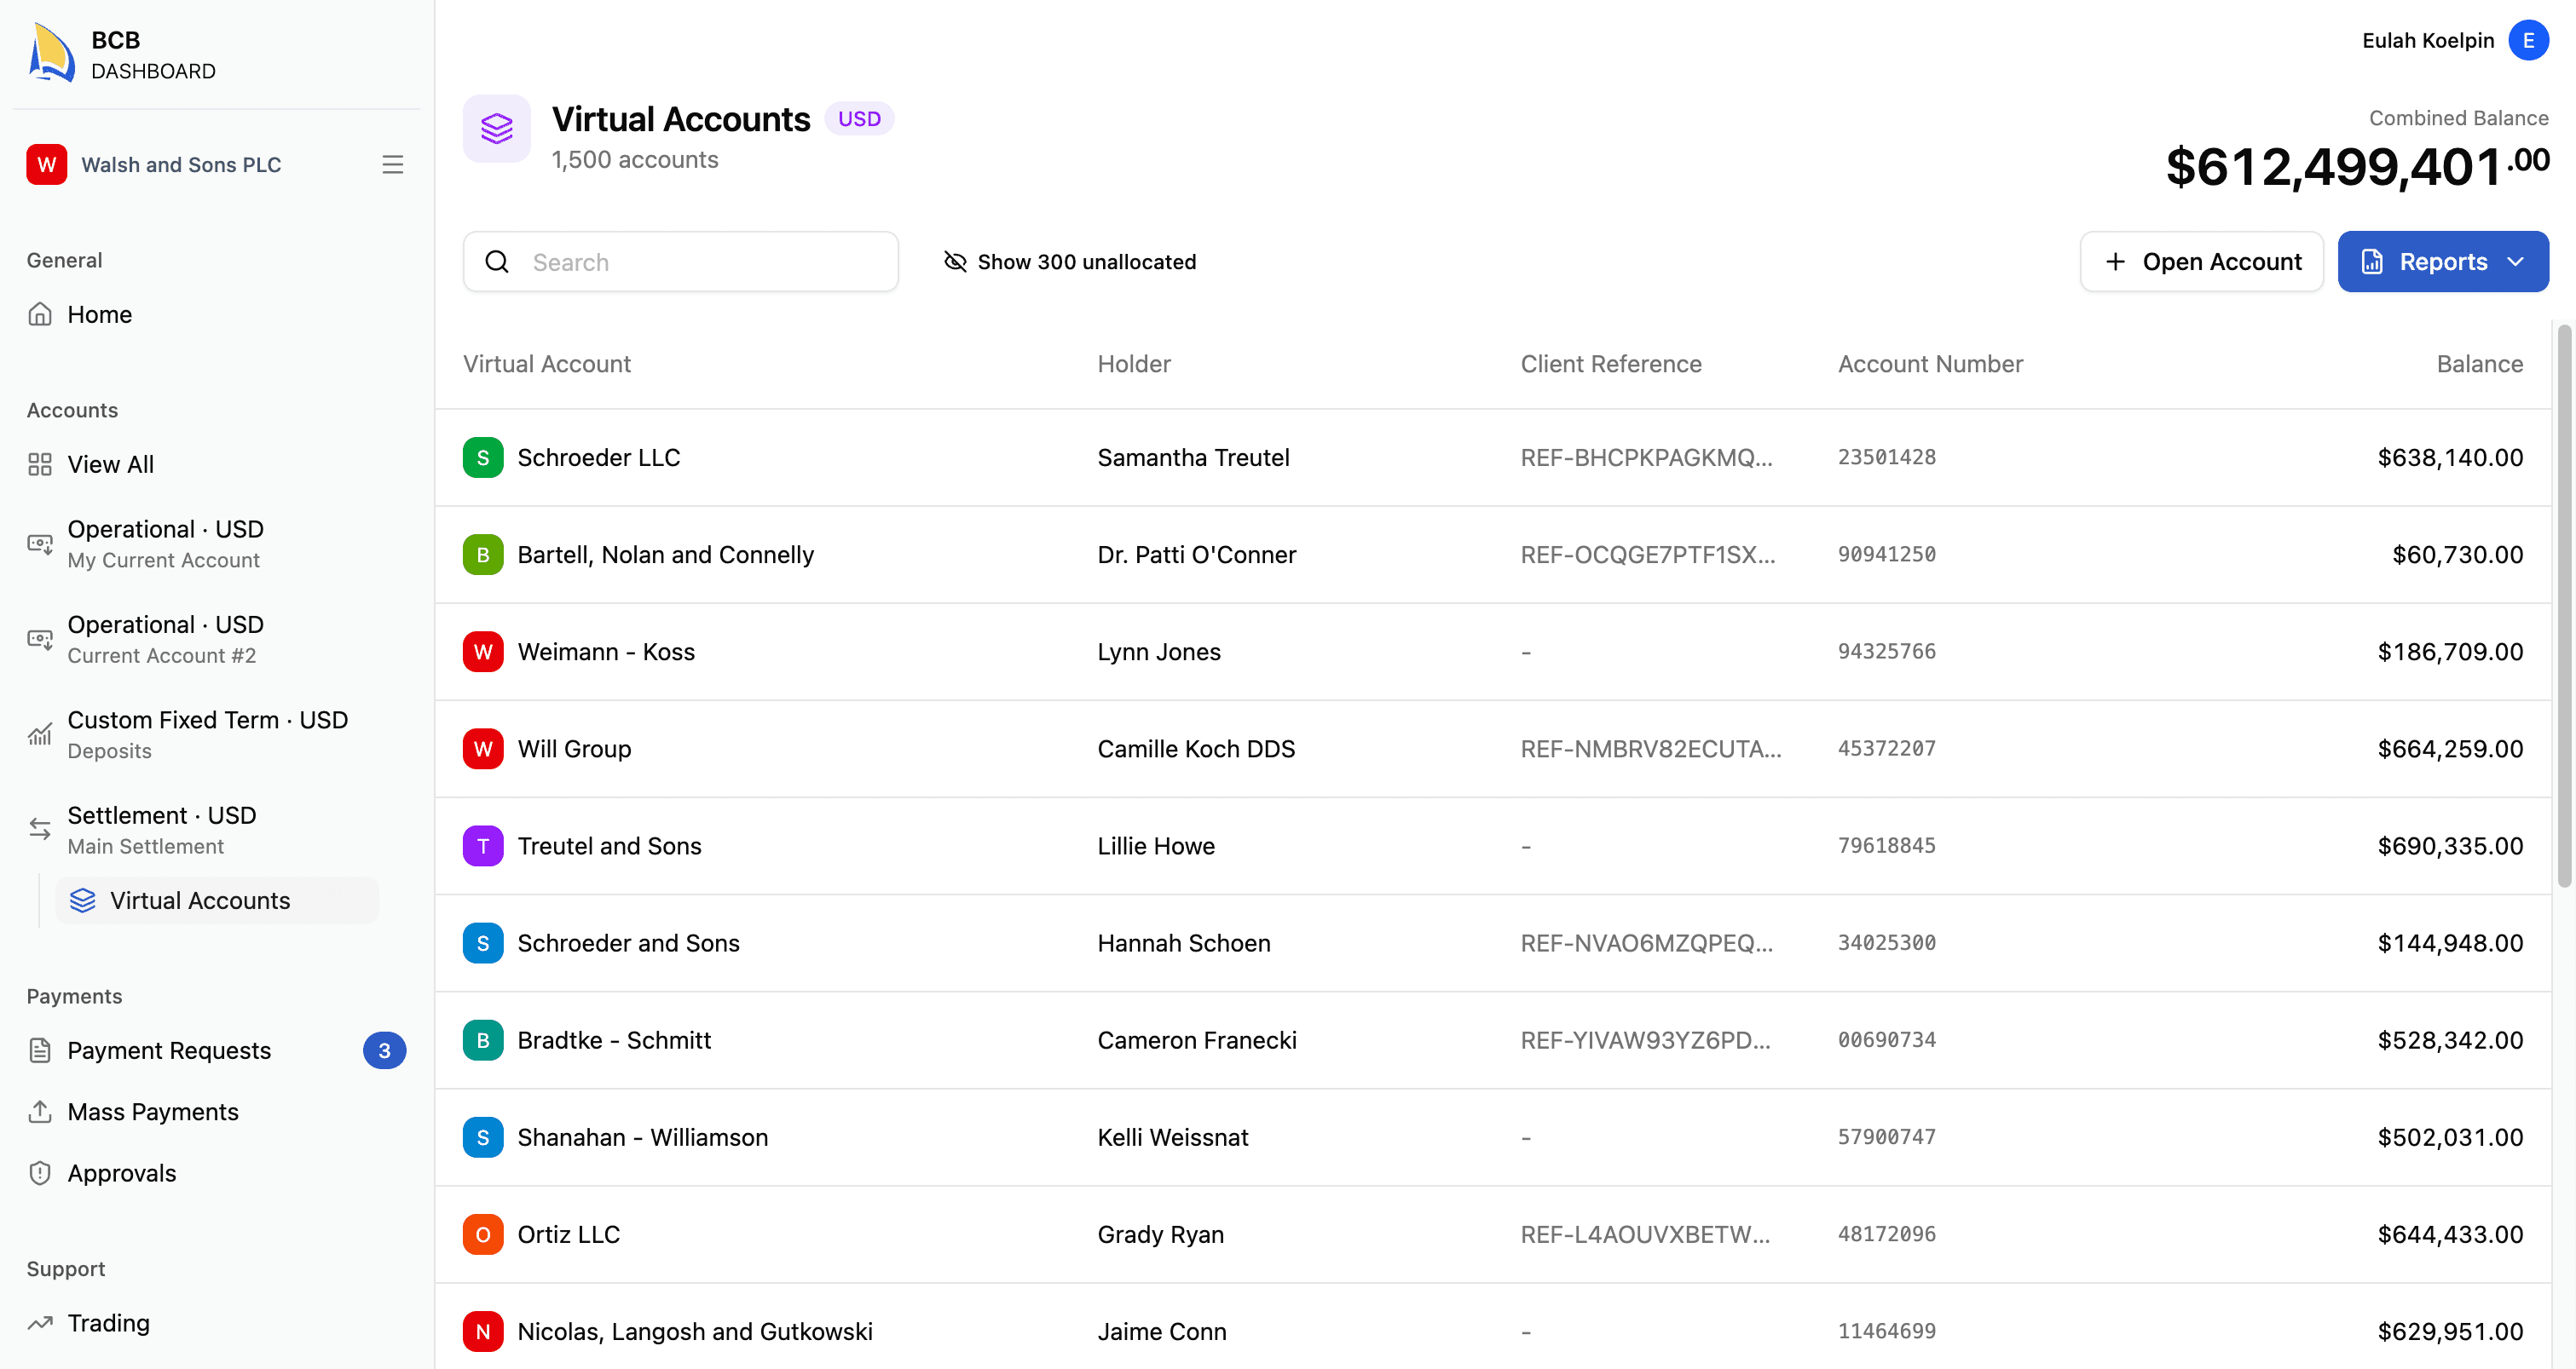Click reference REF-BHCPKPAGKMQ...
2576x1369 pixels.
1646,457
